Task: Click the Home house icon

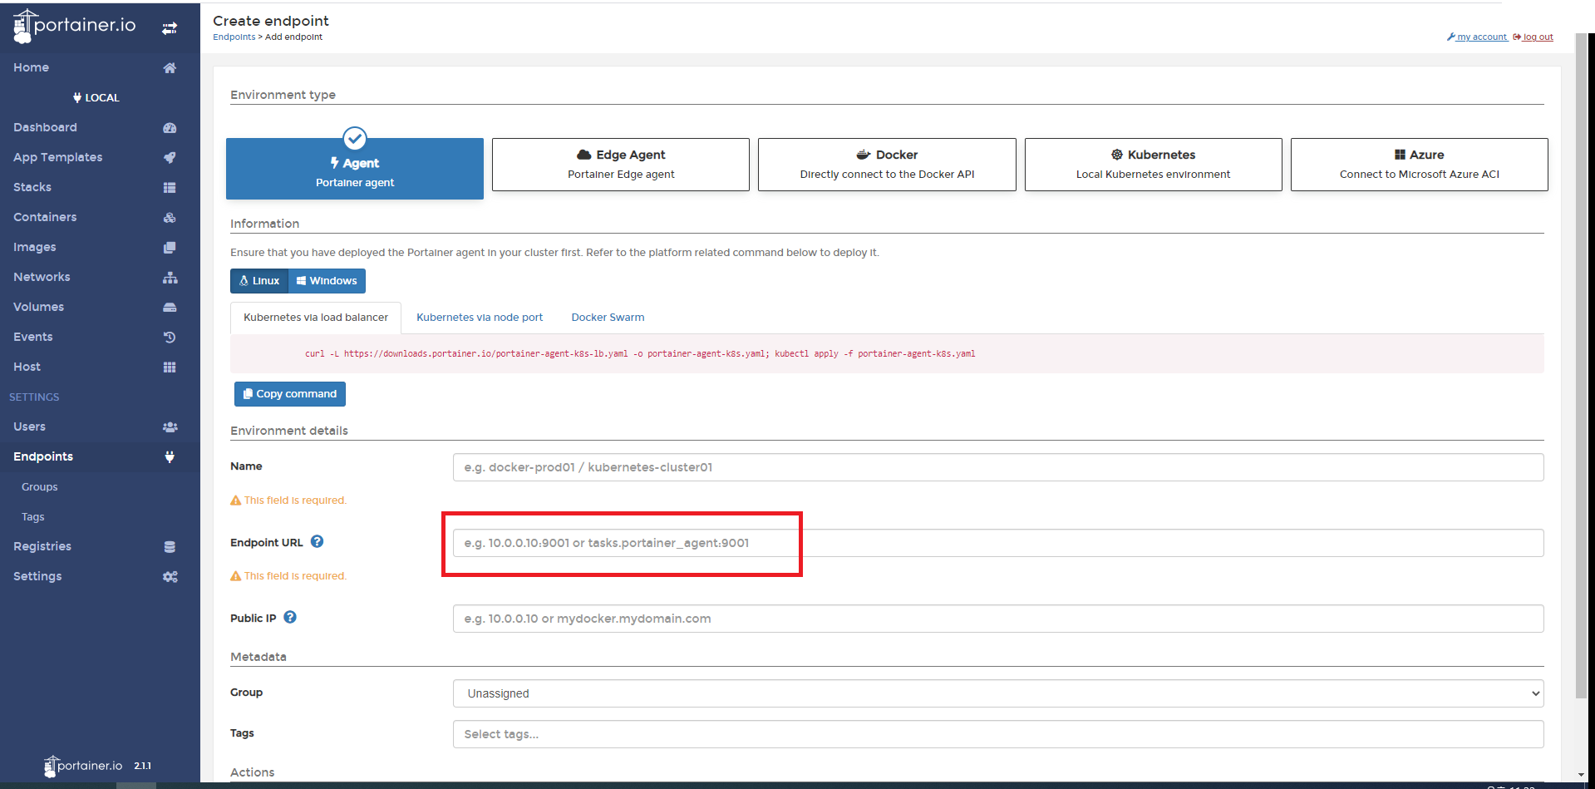Action: [x=170, y=68]
